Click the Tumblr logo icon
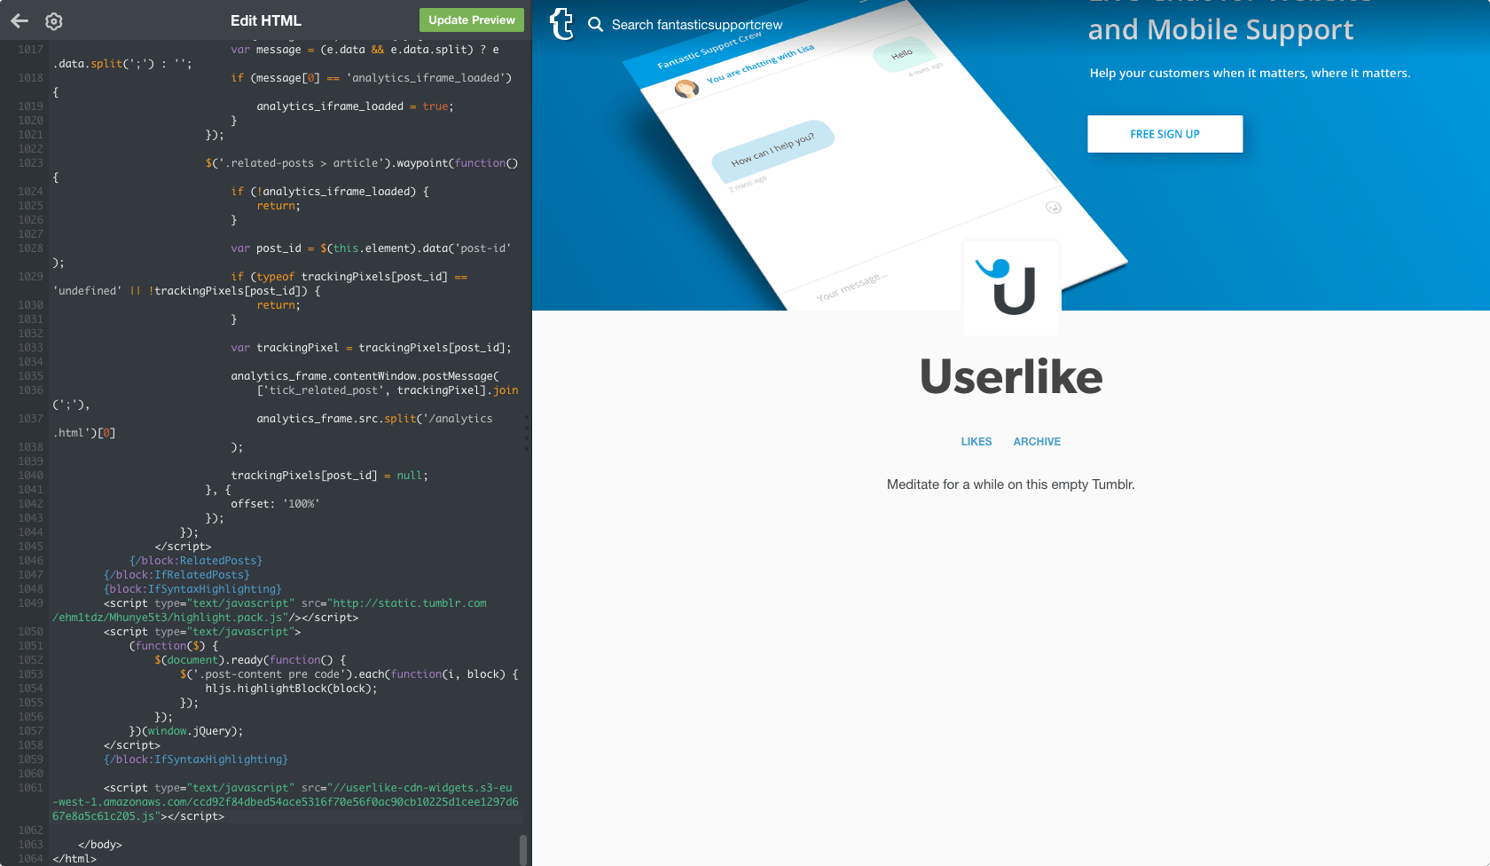 point(561,24)
